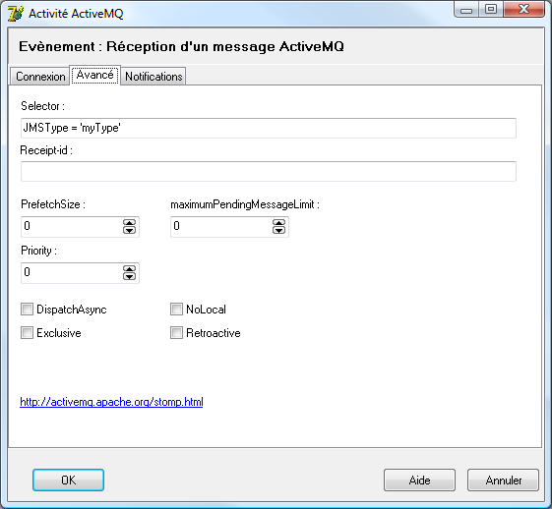Focus the Selector text field
552x509 pixels.
269,128
